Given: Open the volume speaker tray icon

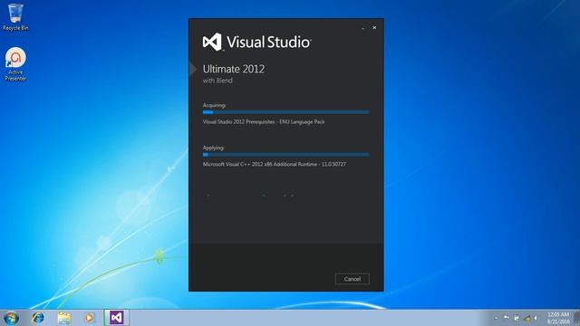Looking at the screenshot, I should [536, 318].
